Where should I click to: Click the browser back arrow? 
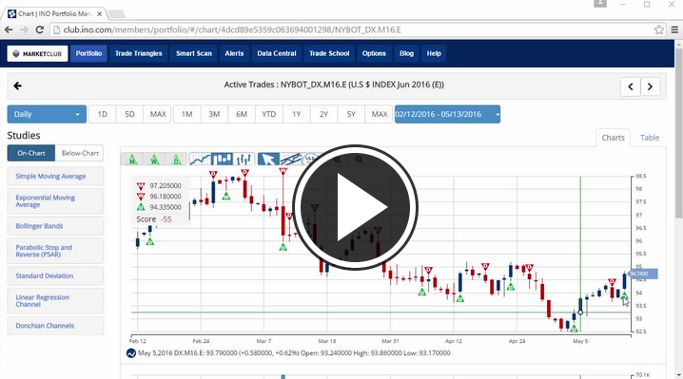[9, 29]
